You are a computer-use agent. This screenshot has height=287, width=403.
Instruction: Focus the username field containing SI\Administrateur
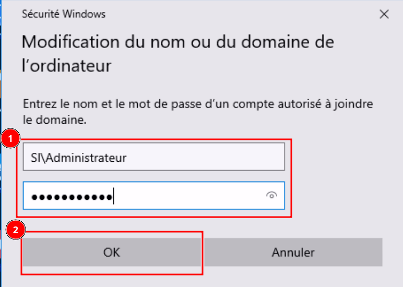tap(153, 157)
